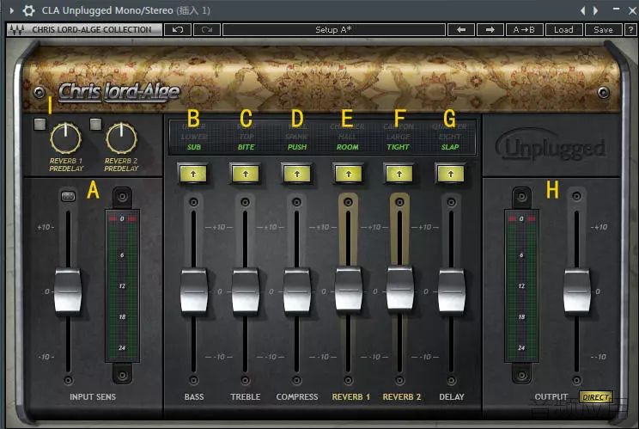
Task: Cycle the Reverb 2 mode arrow button
Action: pyautogui.click(x=399, y=175)
